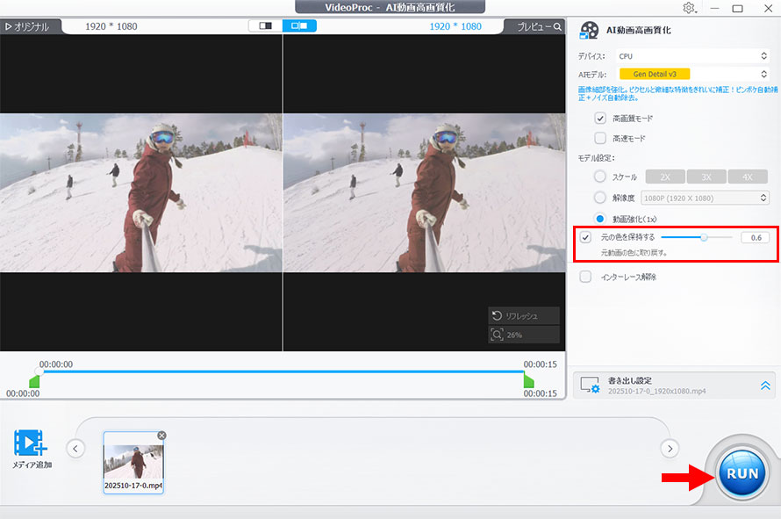The image size is (781, 519).
Task: Click the 元動画の色に取り戻す hint text
Action: 634,253
